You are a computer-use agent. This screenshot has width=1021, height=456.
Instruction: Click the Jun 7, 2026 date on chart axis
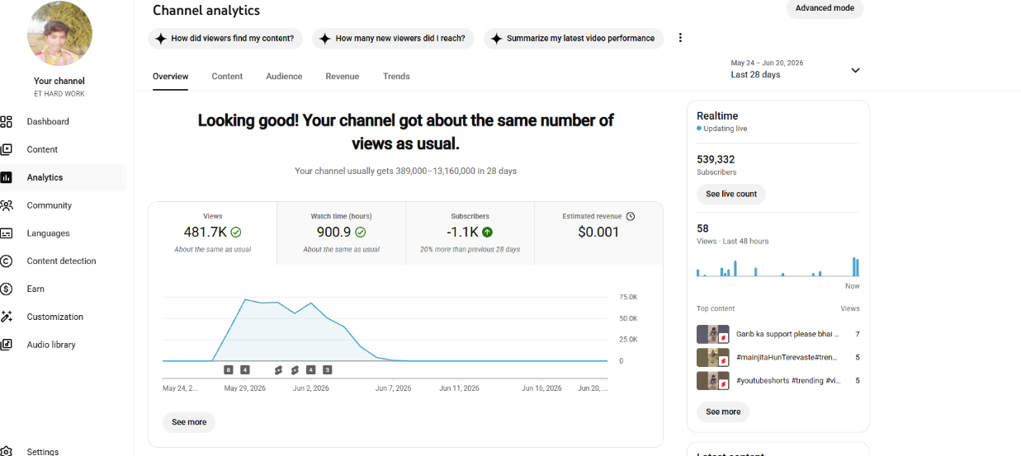click(x=393, y=388)
